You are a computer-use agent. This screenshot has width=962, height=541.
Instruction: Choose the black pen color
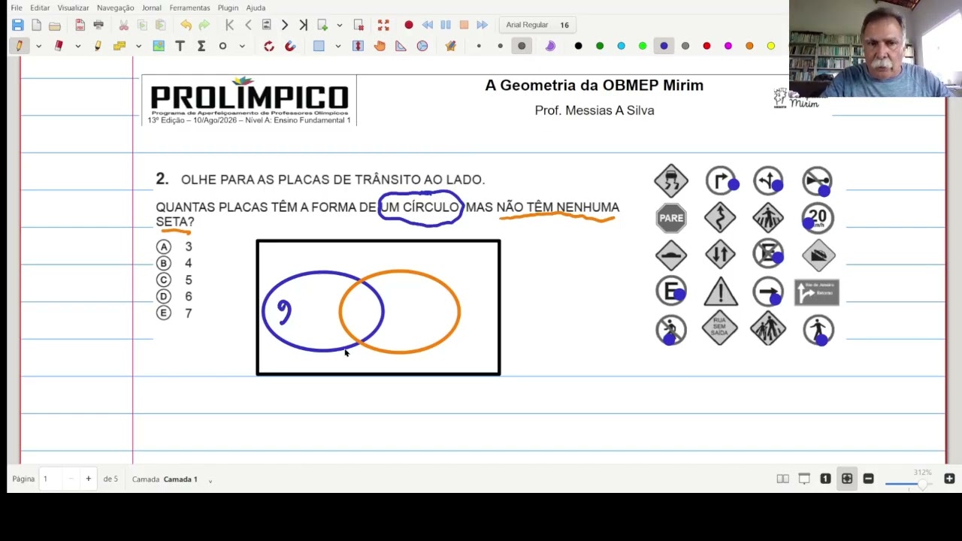coord(578,46)
